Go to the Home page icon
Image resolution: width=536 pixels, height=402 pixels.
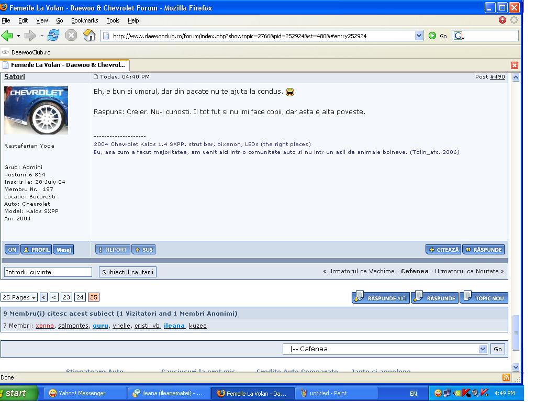(x=90, y=36)
